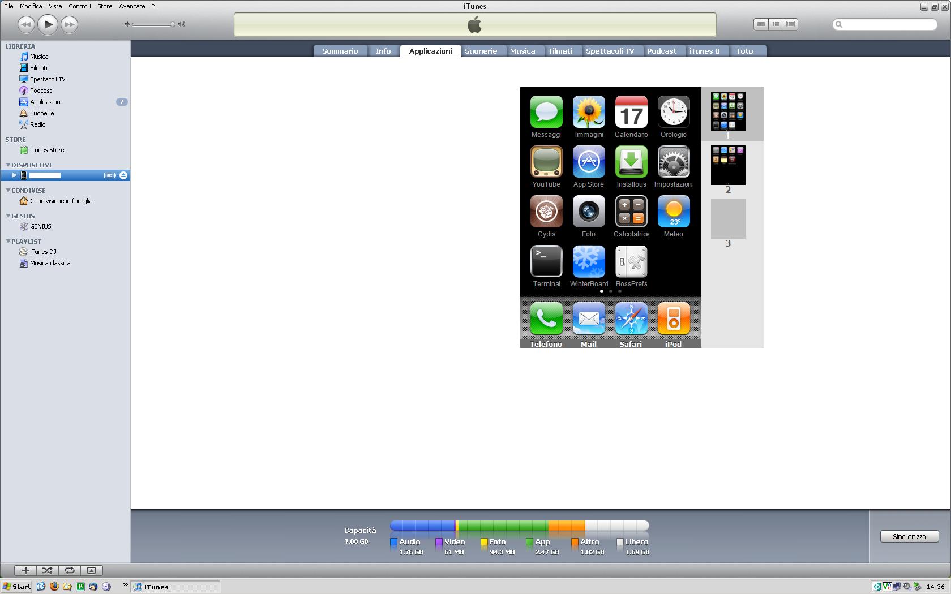Open the Sommario tab
The image size is (951, 594).
(x=340, y=51)
